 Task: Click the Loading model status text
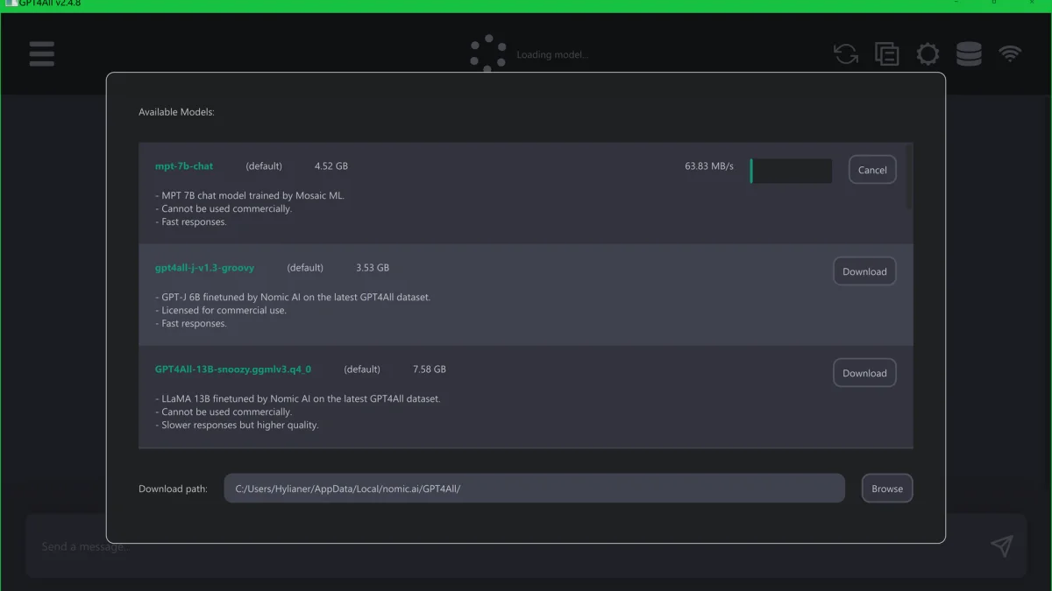[x=552, y=54]
